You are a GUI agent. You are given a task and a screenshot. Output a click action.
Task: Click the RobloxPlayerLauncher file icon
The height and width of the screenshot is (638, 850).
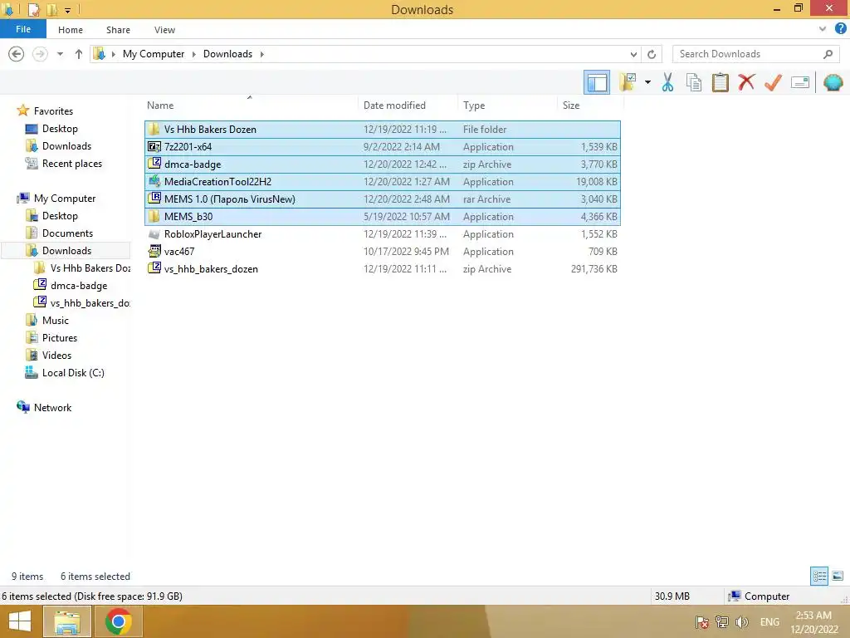click(154, 233)
